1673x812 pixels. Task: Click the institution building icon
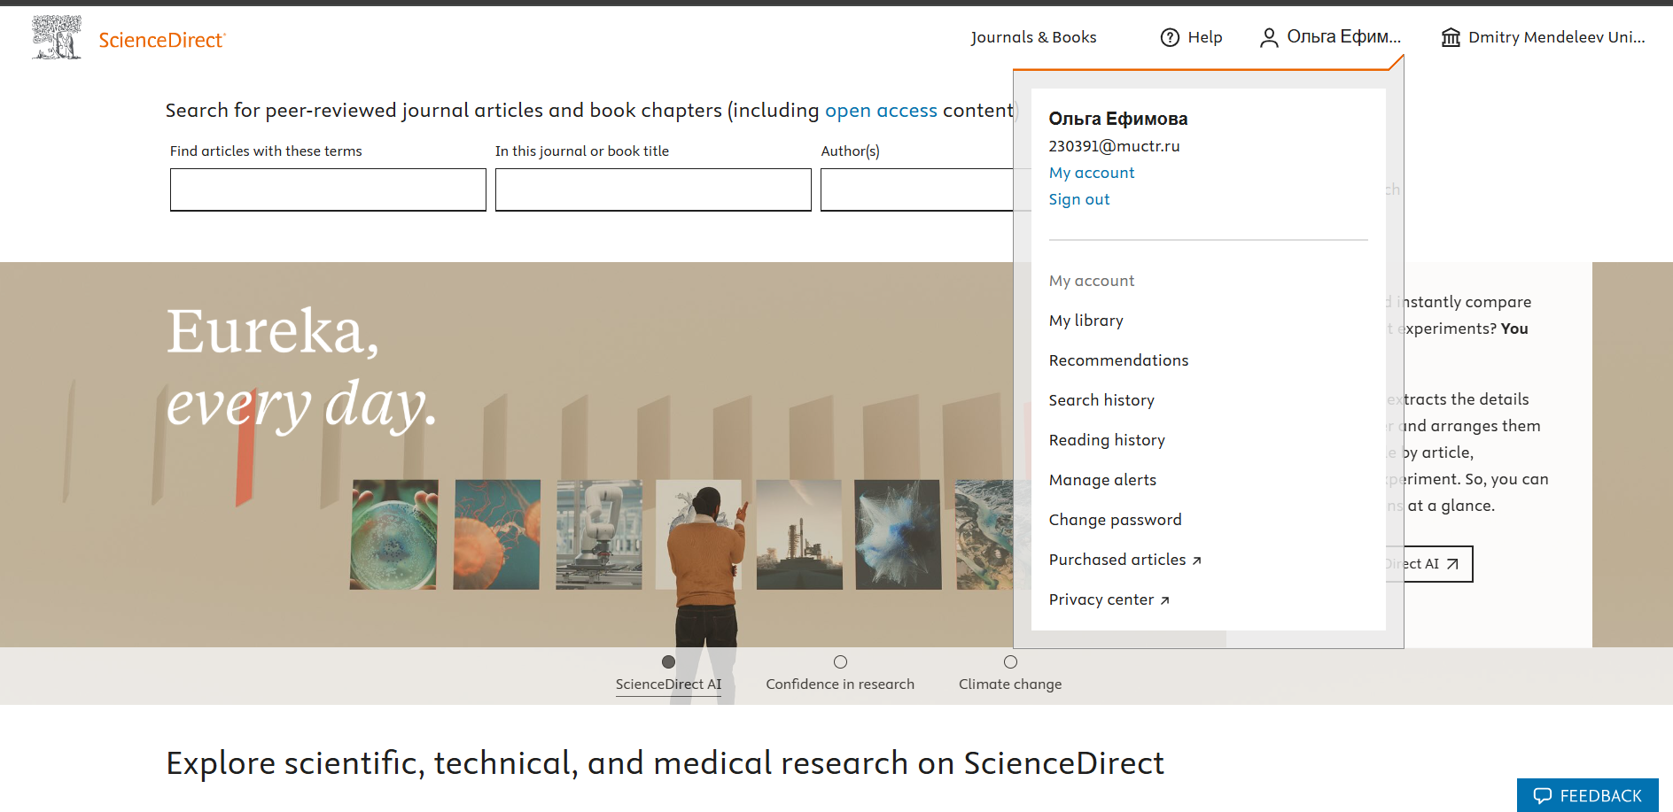[x=1451, y=37]
